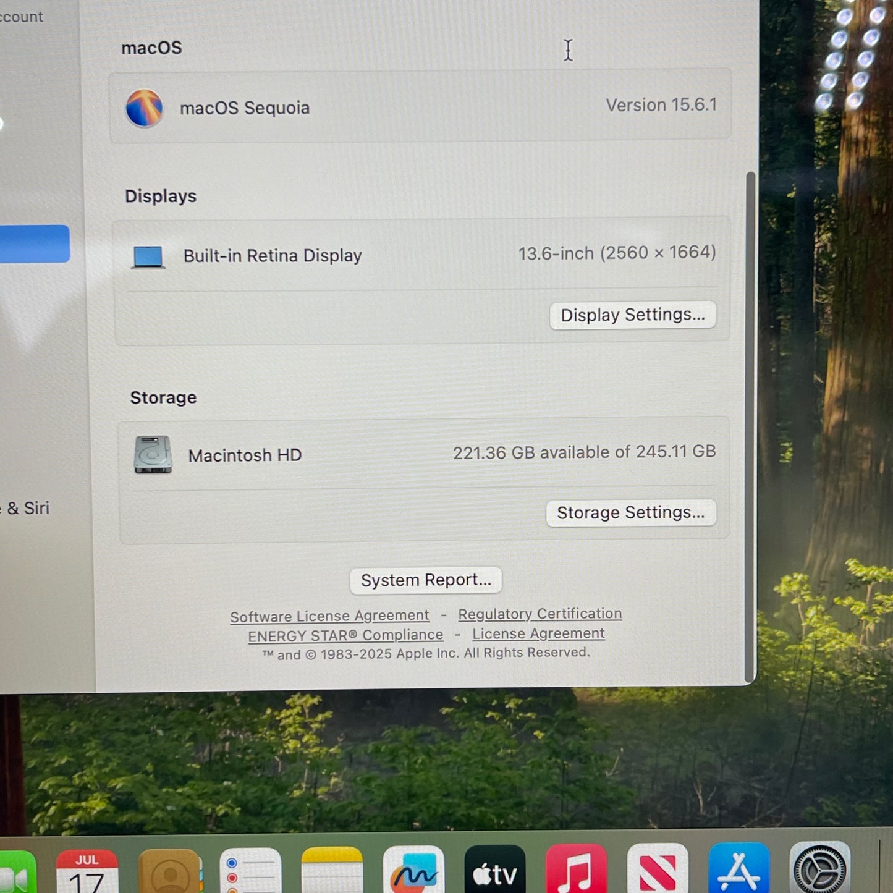
Task: Launch Music app from the Dock
Action: point(576,868)
